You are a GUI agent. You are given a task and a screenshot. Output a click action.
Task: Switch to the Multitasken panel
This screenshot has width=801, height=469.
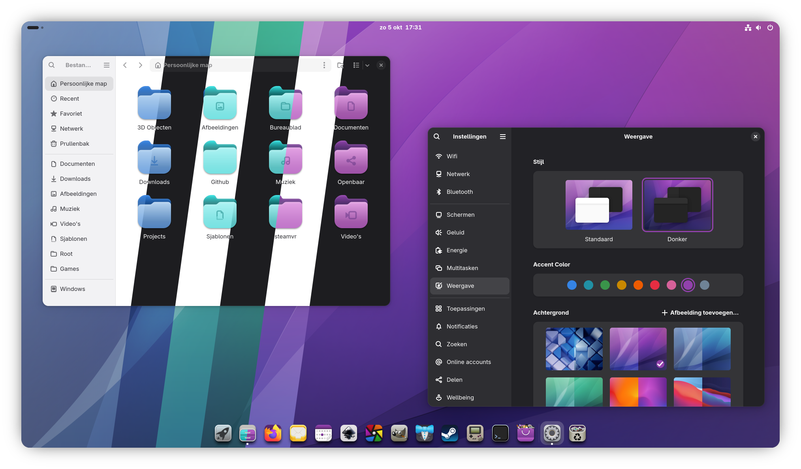[x=470, y=268]
